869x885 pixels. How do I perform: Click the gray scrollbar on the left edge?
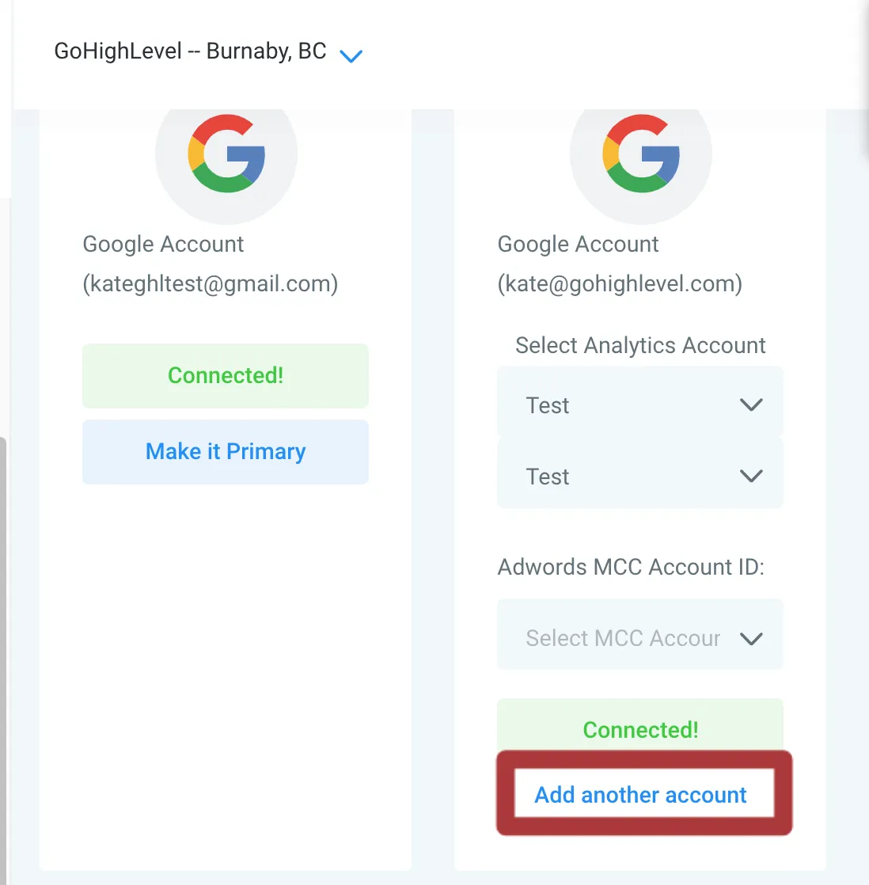coord(3,660)
